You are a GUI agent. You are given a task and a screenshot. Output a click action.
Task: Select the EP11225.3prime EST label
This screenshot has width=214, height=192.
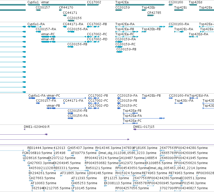(116, 178)
